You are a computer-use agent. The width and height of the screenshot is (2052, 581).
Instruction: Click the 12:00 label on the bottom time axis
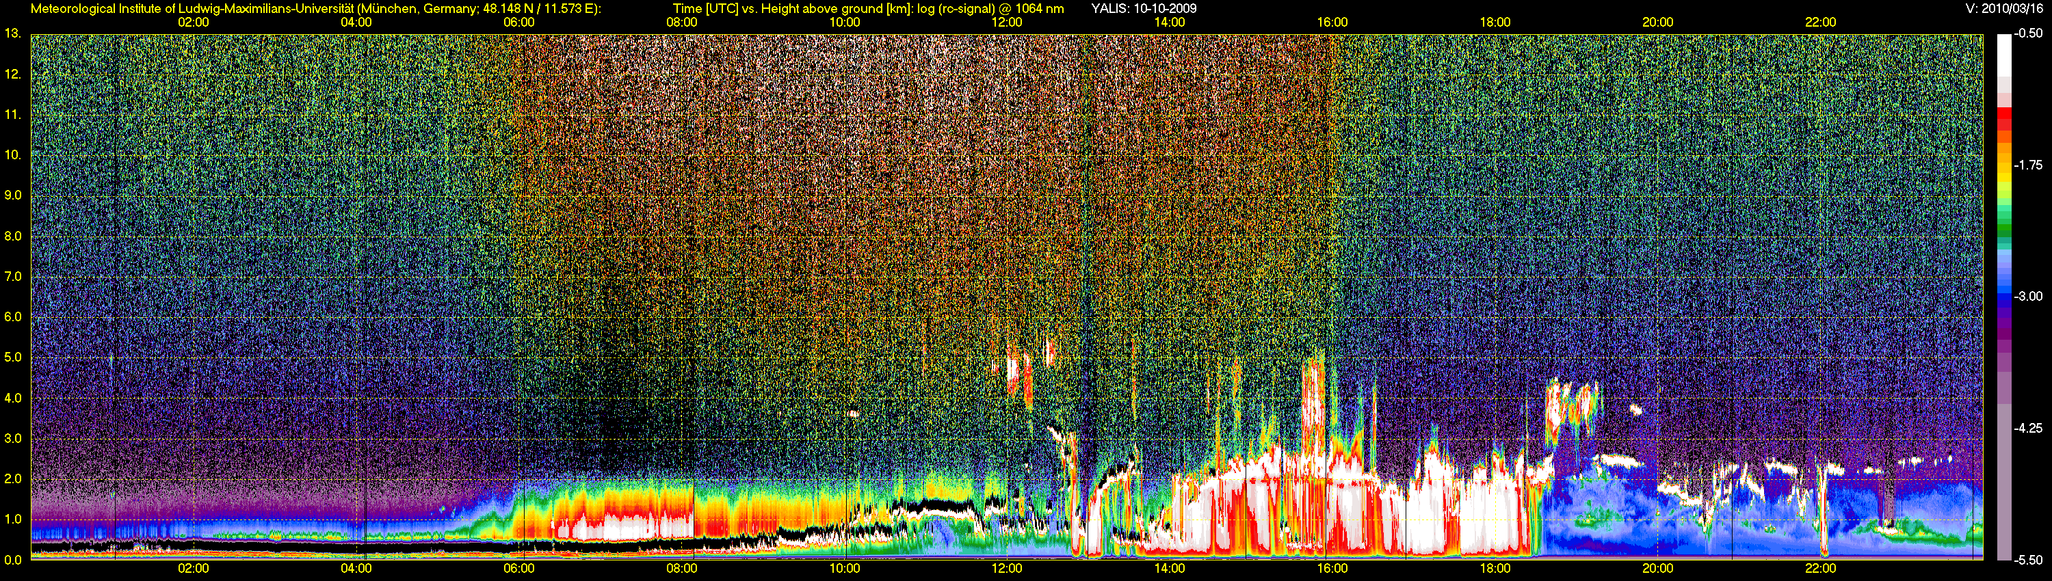pos(1007,569)
